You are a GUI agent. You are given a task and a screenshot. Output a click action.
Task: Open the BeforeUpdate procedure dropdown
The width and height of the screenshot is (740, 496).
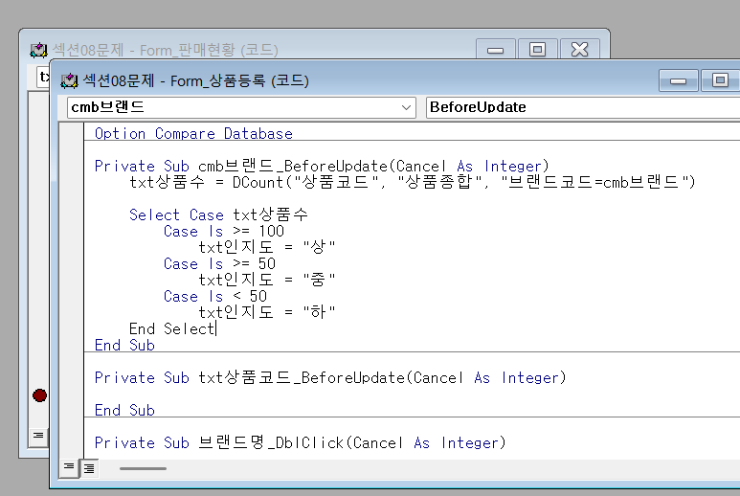pyautogui.click(x=574, y=107)
